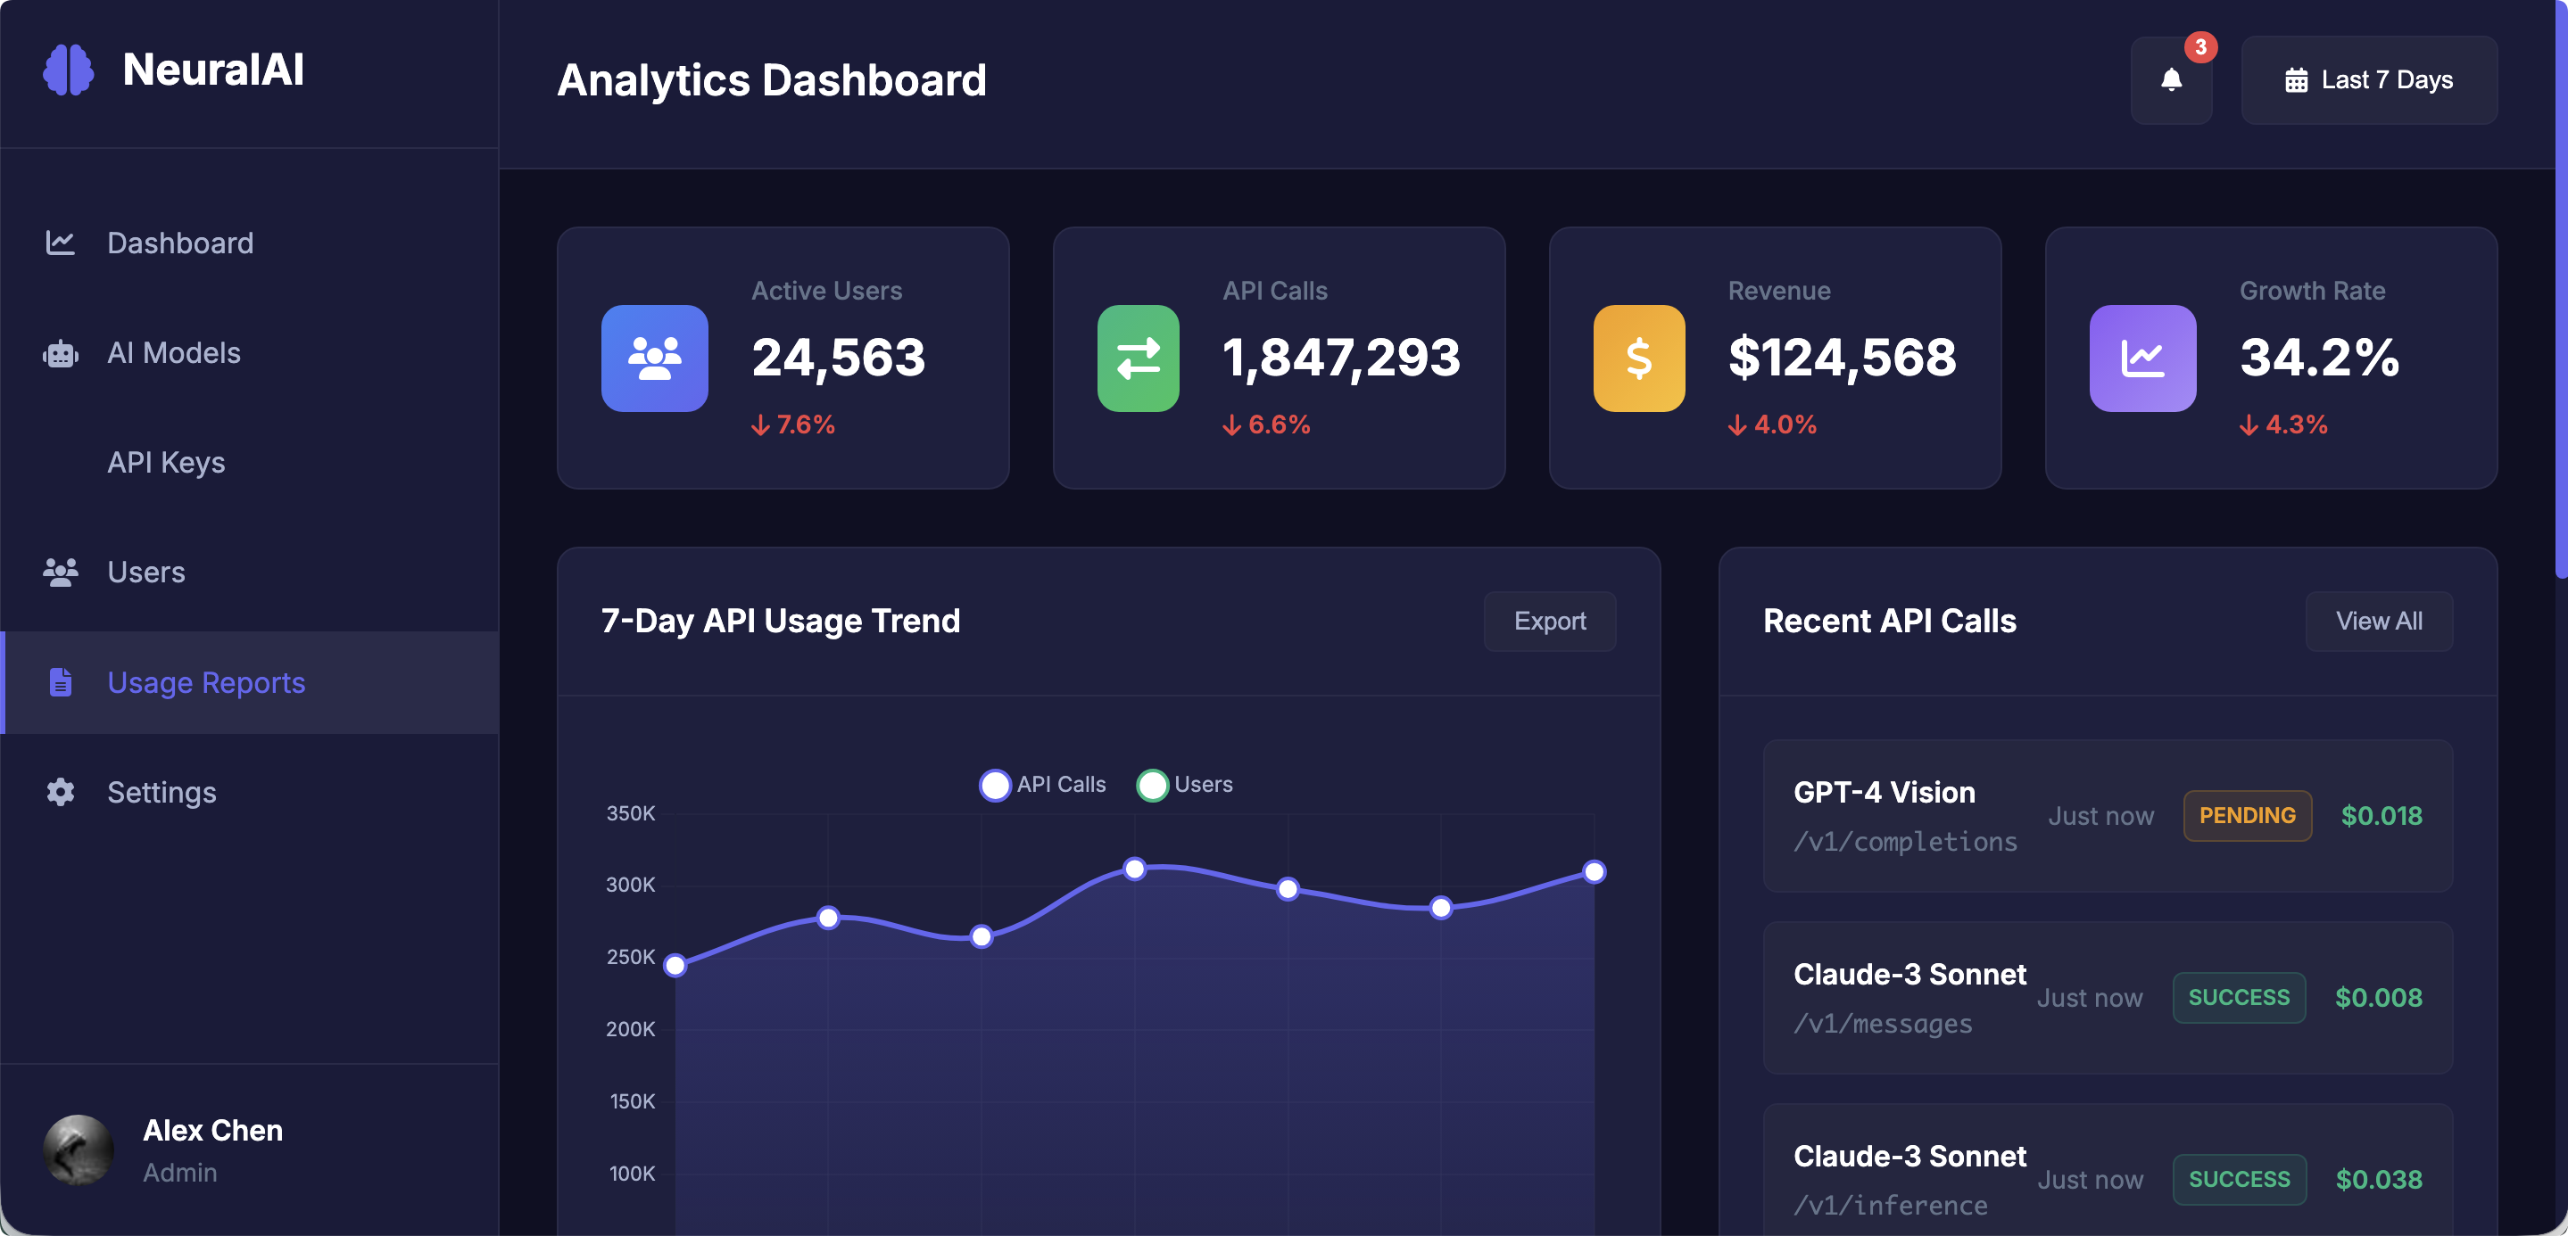Click Alex Chen's profile avatar
Image resolution: width=2568 pixels, height=1236 pixels.
pos(78,1149)
